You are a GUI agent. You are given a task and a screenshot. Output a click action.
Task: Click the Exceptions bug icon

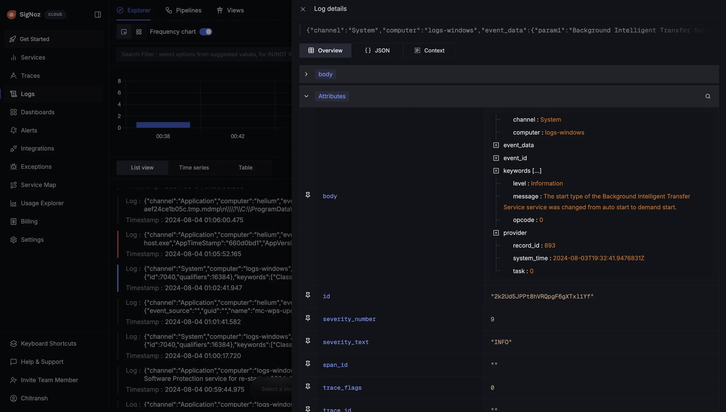(x=13, y=167)
